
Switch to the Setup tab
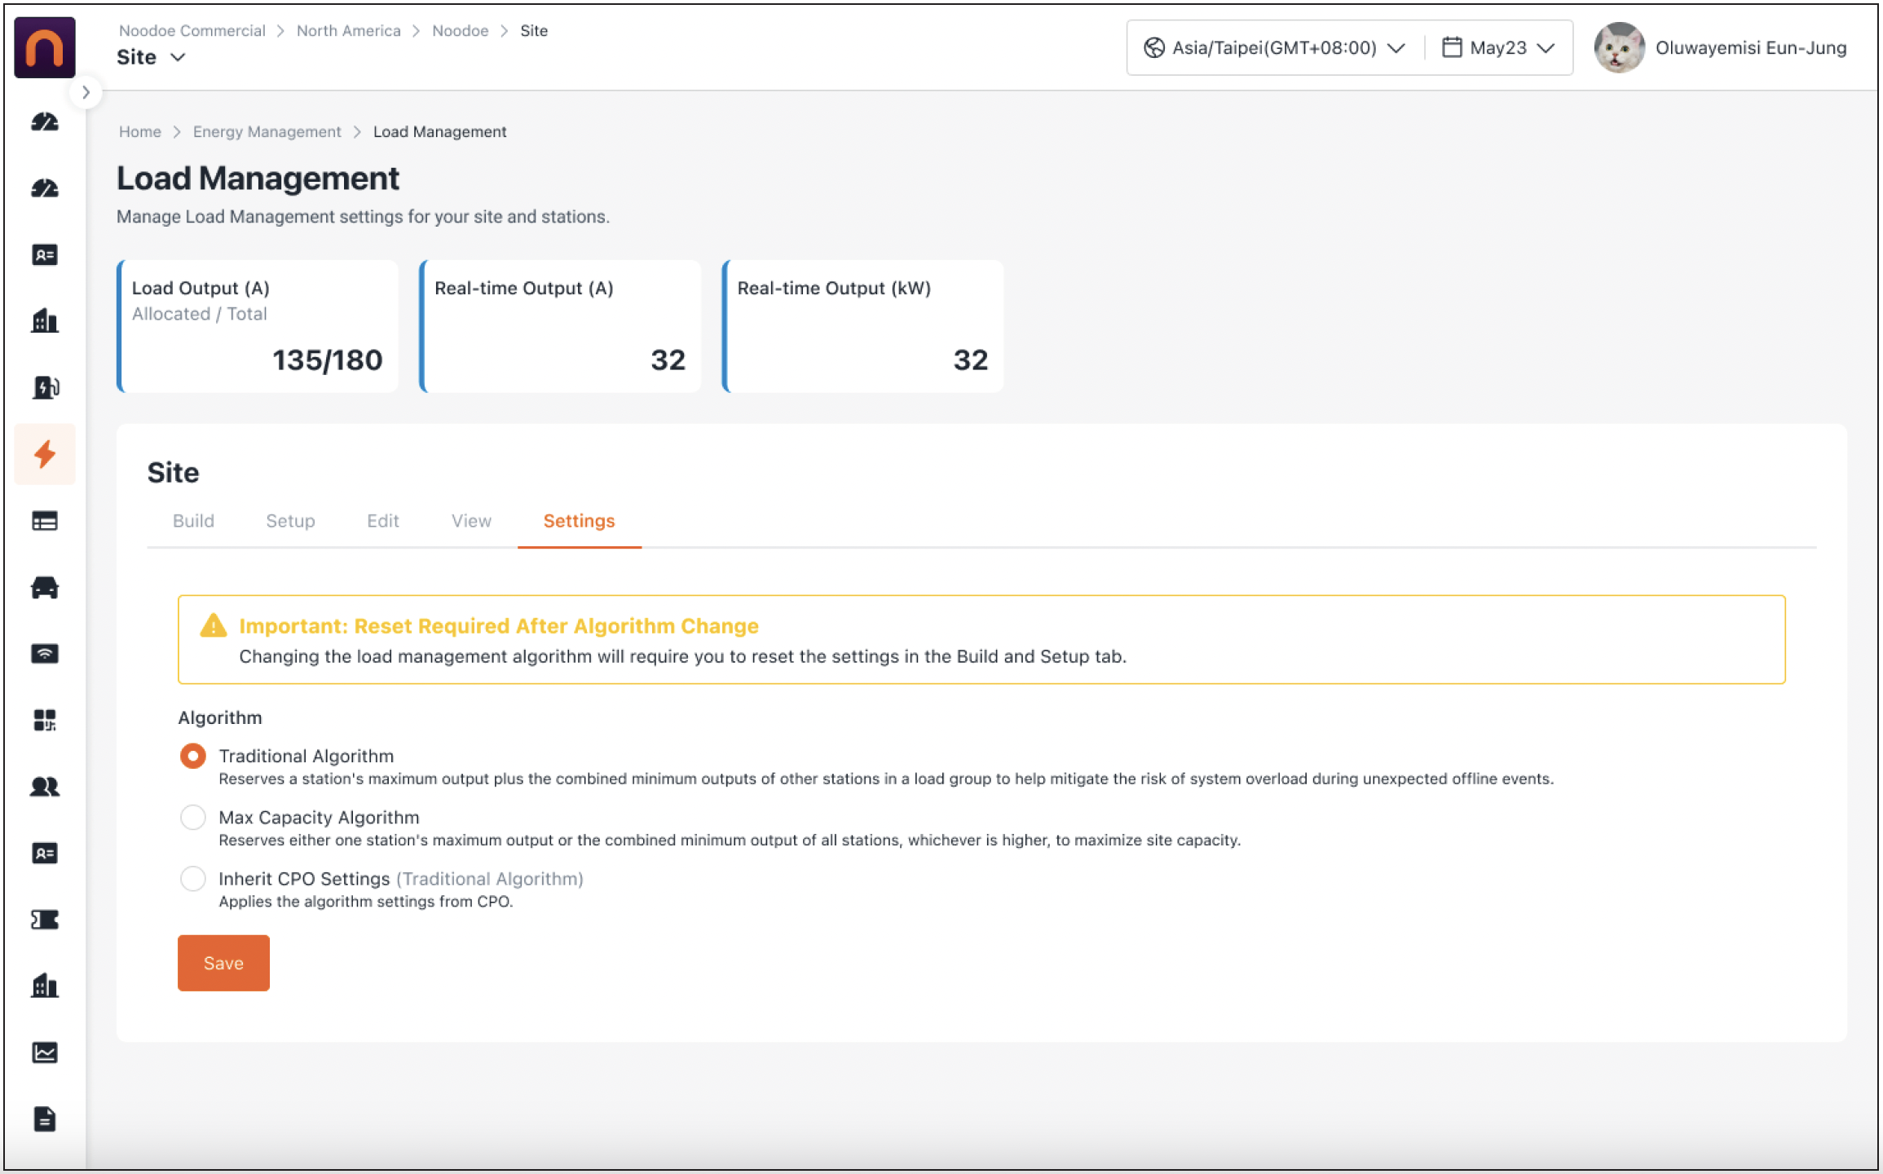click(290, 521)
